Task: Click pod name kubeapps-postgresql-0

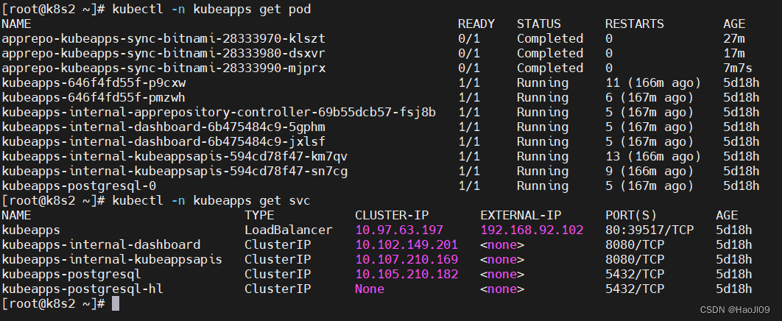Action: [80, 186]
